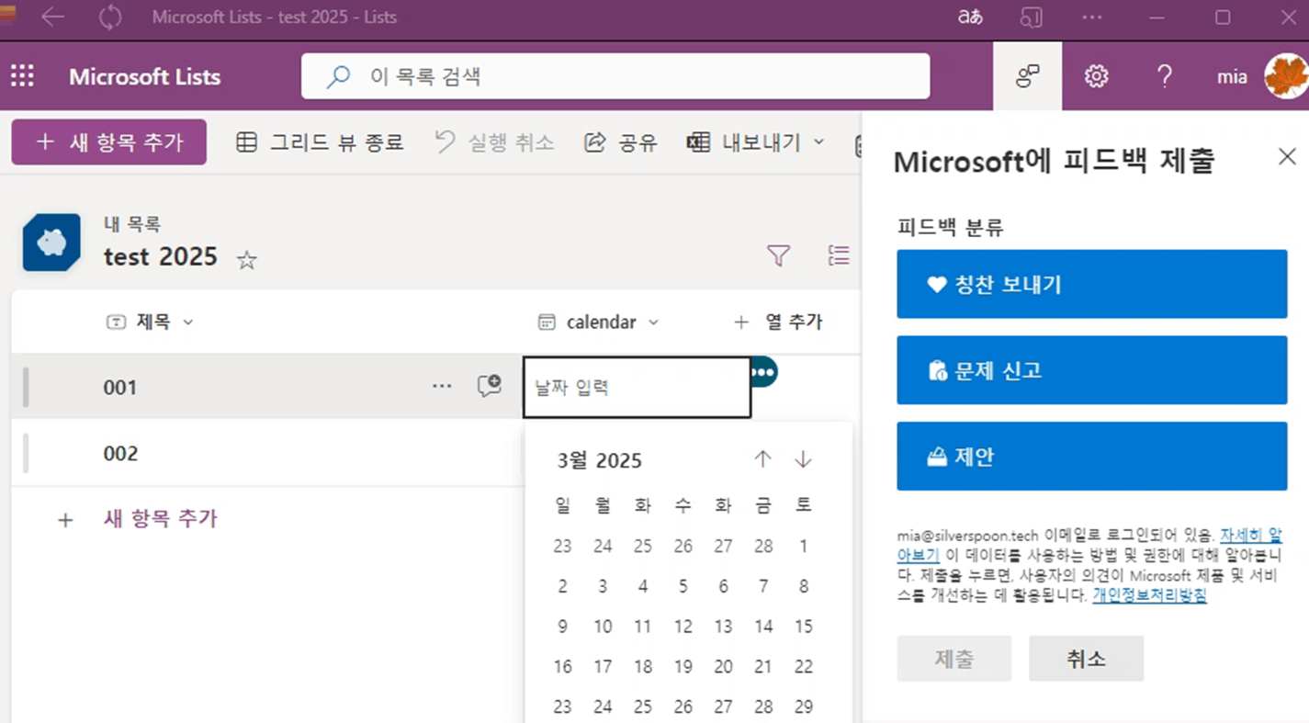Image resolution: width=1309 pixels, height=723 pixels.
Task: Click the 새 항목 추가 toolbar button
Action: tap(109, 142)
